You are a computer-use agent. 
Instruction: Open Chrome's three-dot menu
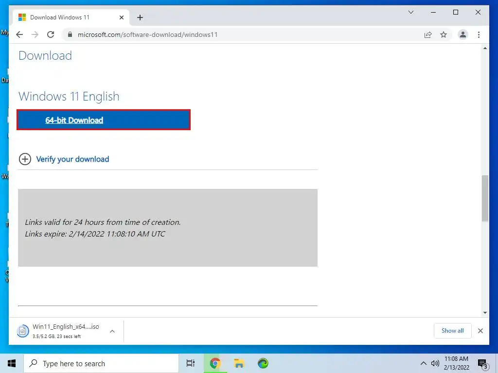(479, 34)
